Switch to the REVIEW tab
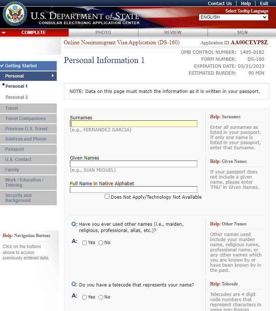This screenshot has height=311, width=276. [x=173, y=33]
